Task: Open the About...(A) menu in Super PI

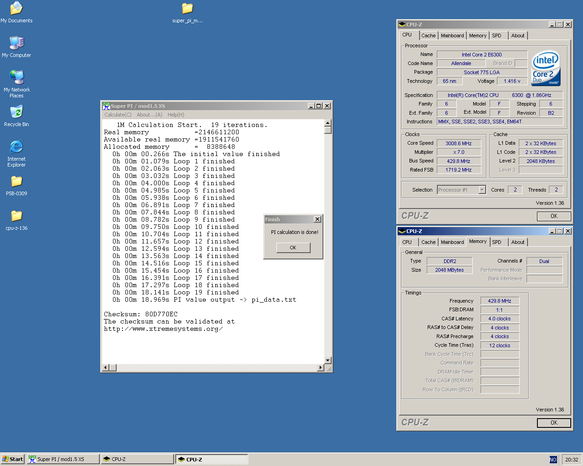Action: point(149,115)
